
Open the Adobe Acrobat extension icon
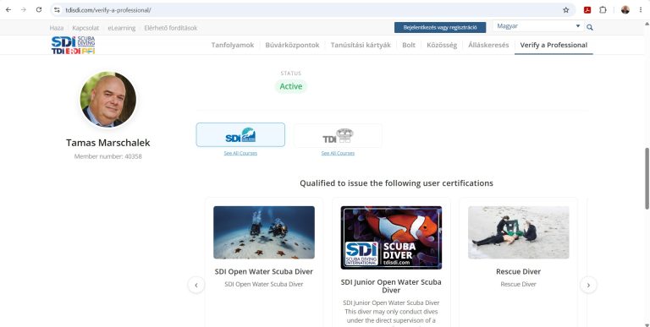coord(587,10)
